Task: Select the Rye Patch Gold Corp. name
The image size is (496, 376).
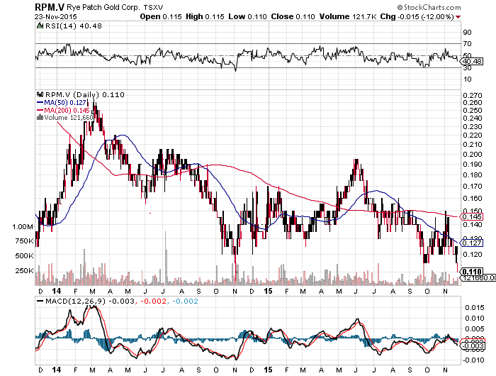Action: 103,8
